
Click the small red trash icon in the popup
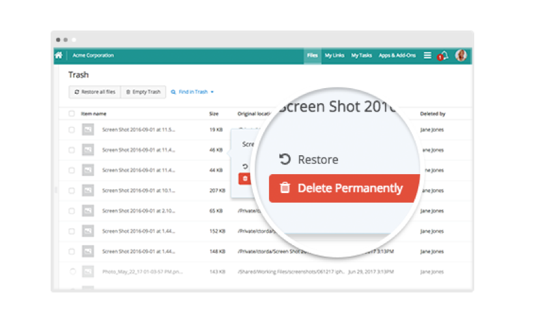[245, 178]
